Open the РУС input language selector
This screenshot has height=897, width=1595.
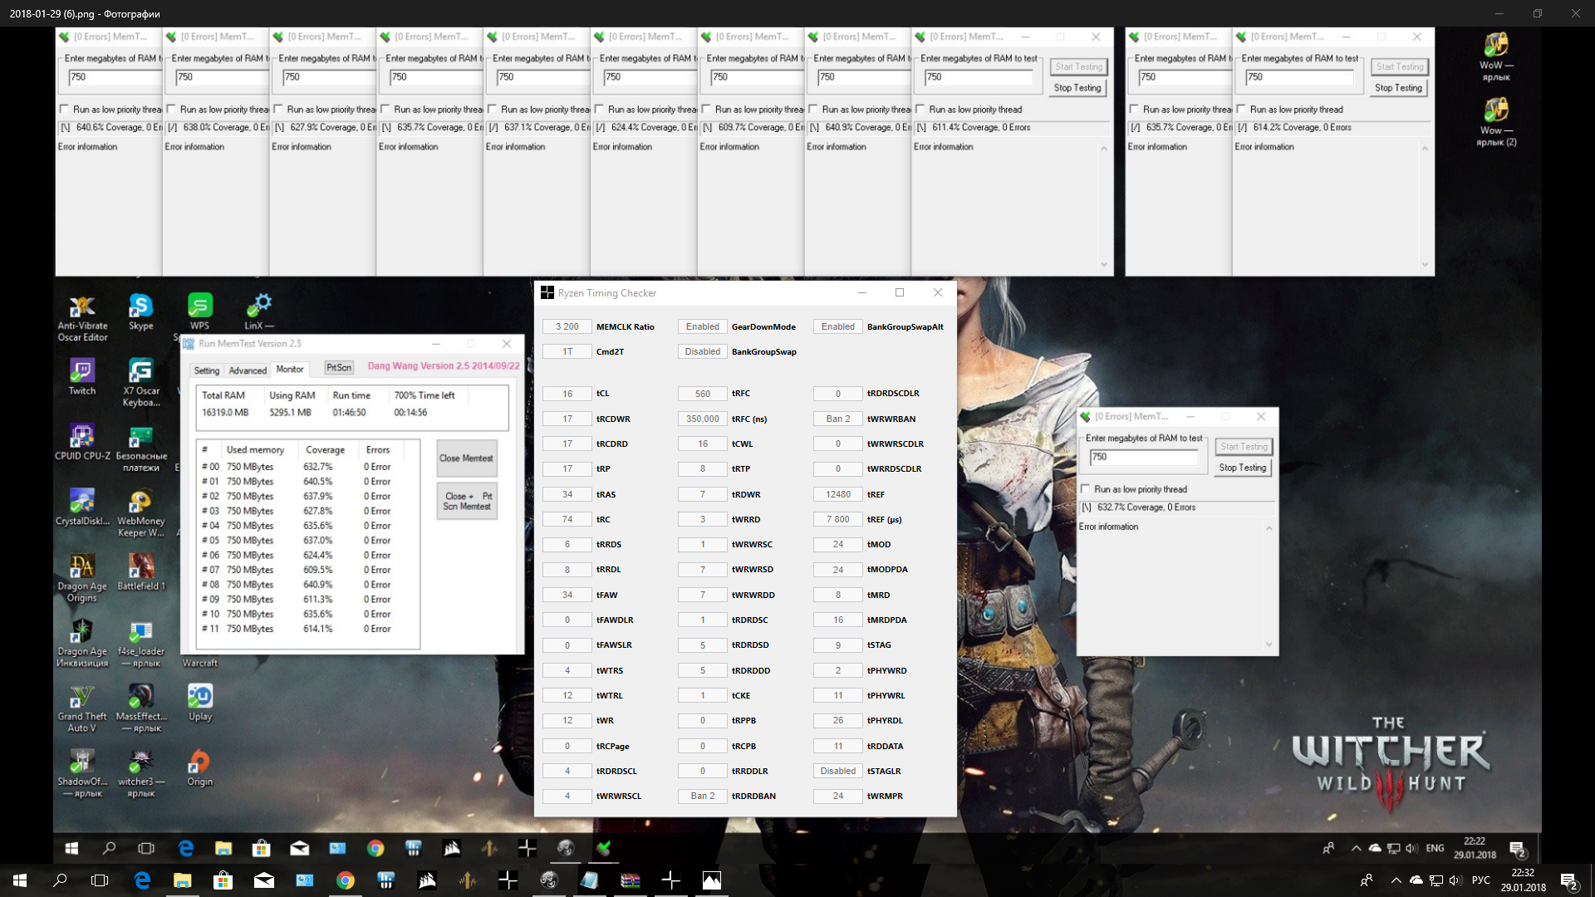click(1481, 880)
